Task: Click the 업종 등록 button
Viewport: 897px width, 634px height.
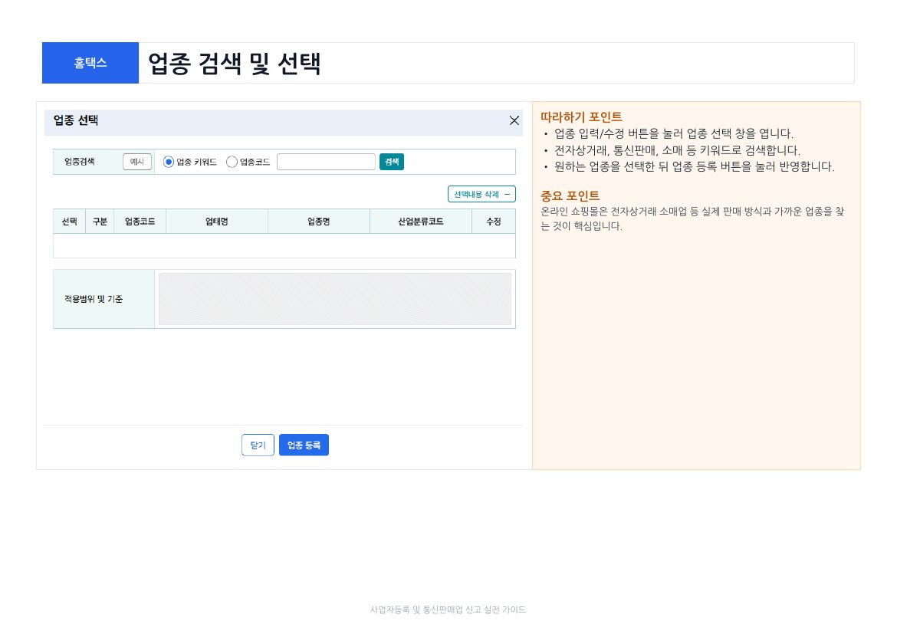Action: [304, 445]
